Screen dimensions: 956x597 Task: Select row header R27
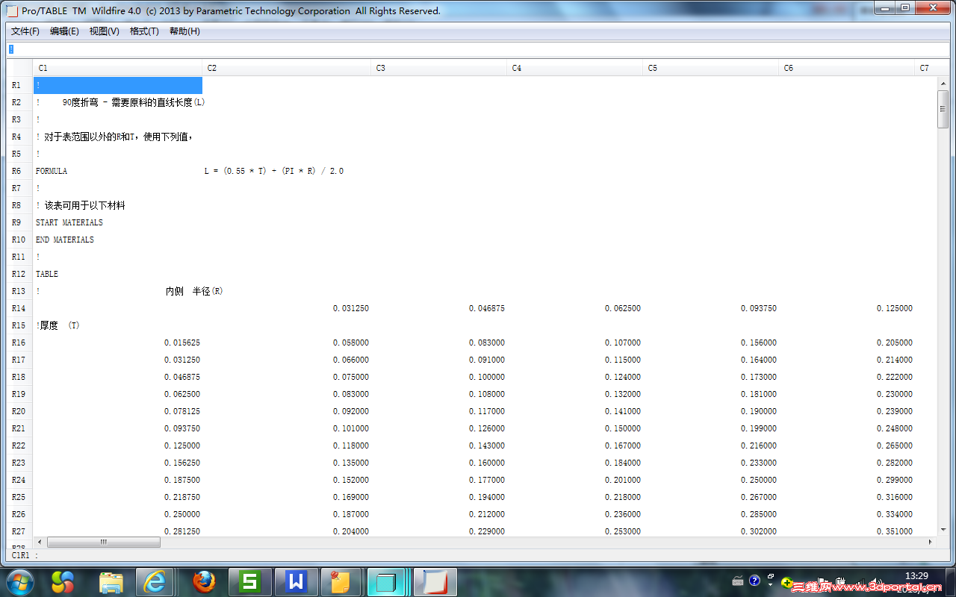[19, 531]
